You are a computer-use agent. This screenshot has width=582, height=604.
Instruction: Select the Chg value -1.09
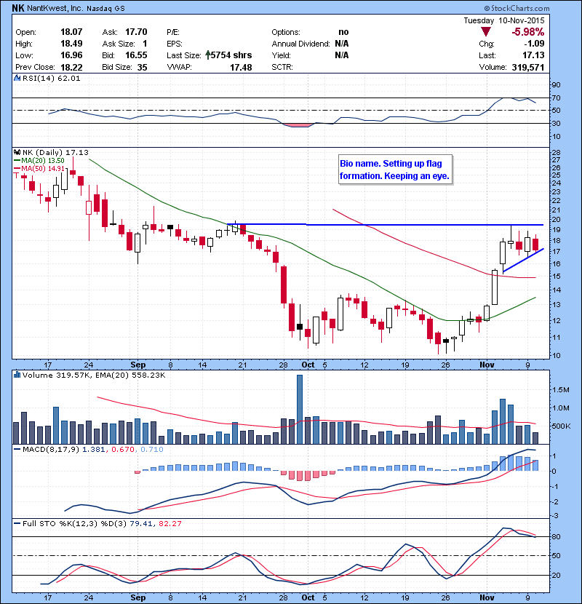pyautogui.click(x=534, y=44)
